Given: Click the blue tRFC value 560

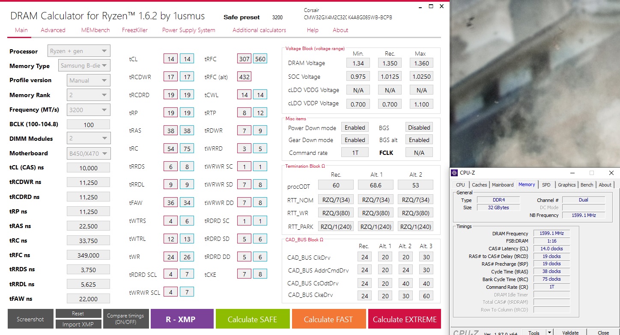Looking at the screenshot, I should (260, 59).
